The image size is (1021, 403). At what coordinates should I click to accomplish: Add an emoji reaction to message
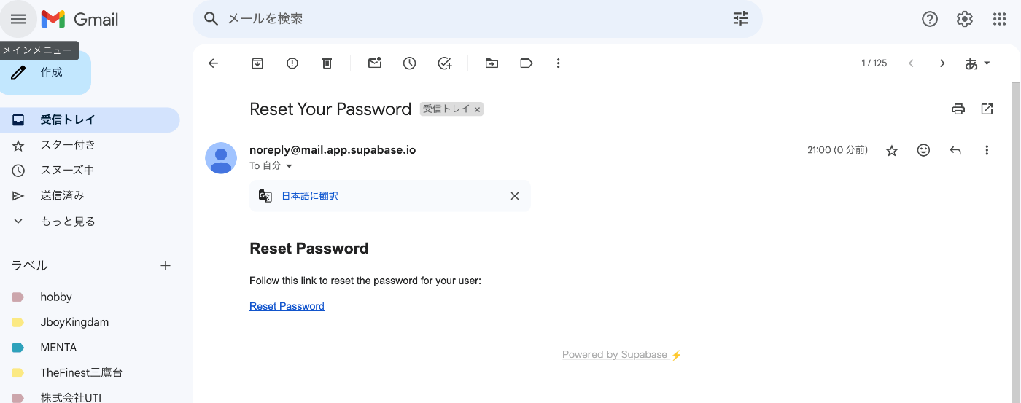point(923,150)
